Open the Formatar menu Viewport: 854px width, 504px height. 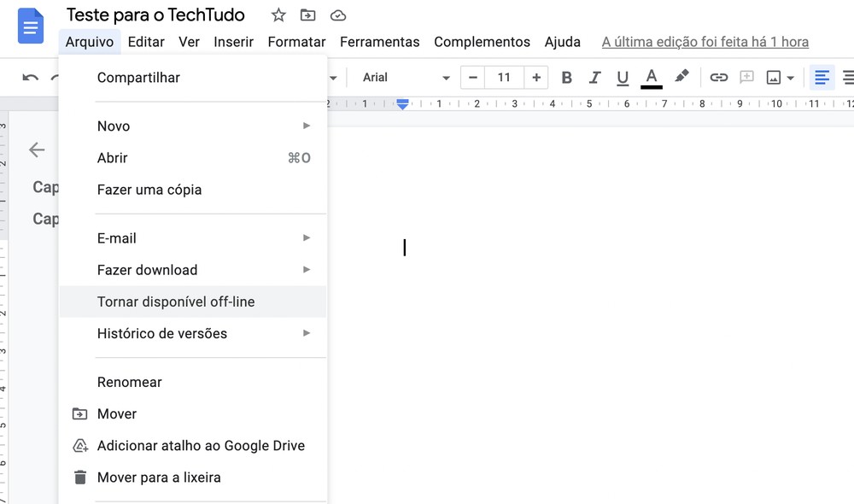296,41
